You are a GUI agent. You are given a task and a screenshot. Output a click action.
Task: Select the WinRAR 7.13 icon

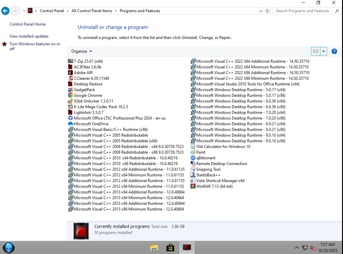[x=193, y=186]
